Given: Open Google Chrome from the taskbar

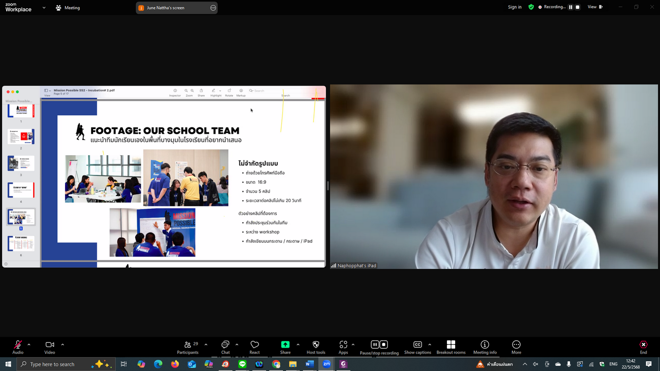Looking at the screenshot, I should [x=276, y=364].
